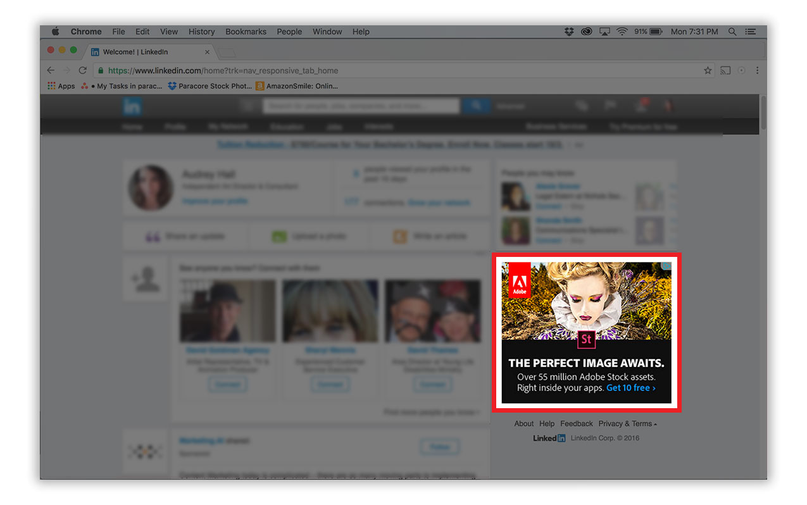Open Chrome's three-dot menu
The height and width of the screenshot is (505, 807).
coord(757,70)
